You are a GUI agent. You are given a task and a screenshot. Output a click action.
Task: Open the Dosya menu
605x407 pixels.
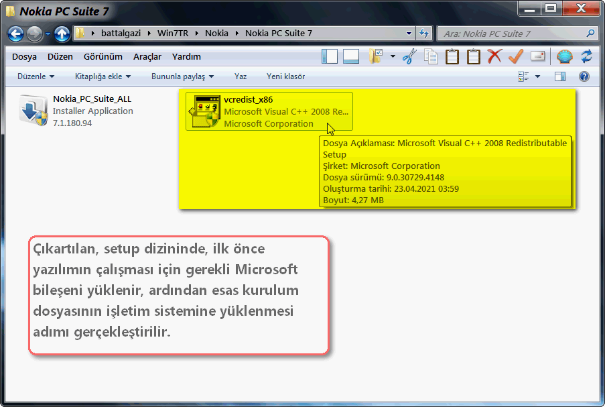point(24,57)
